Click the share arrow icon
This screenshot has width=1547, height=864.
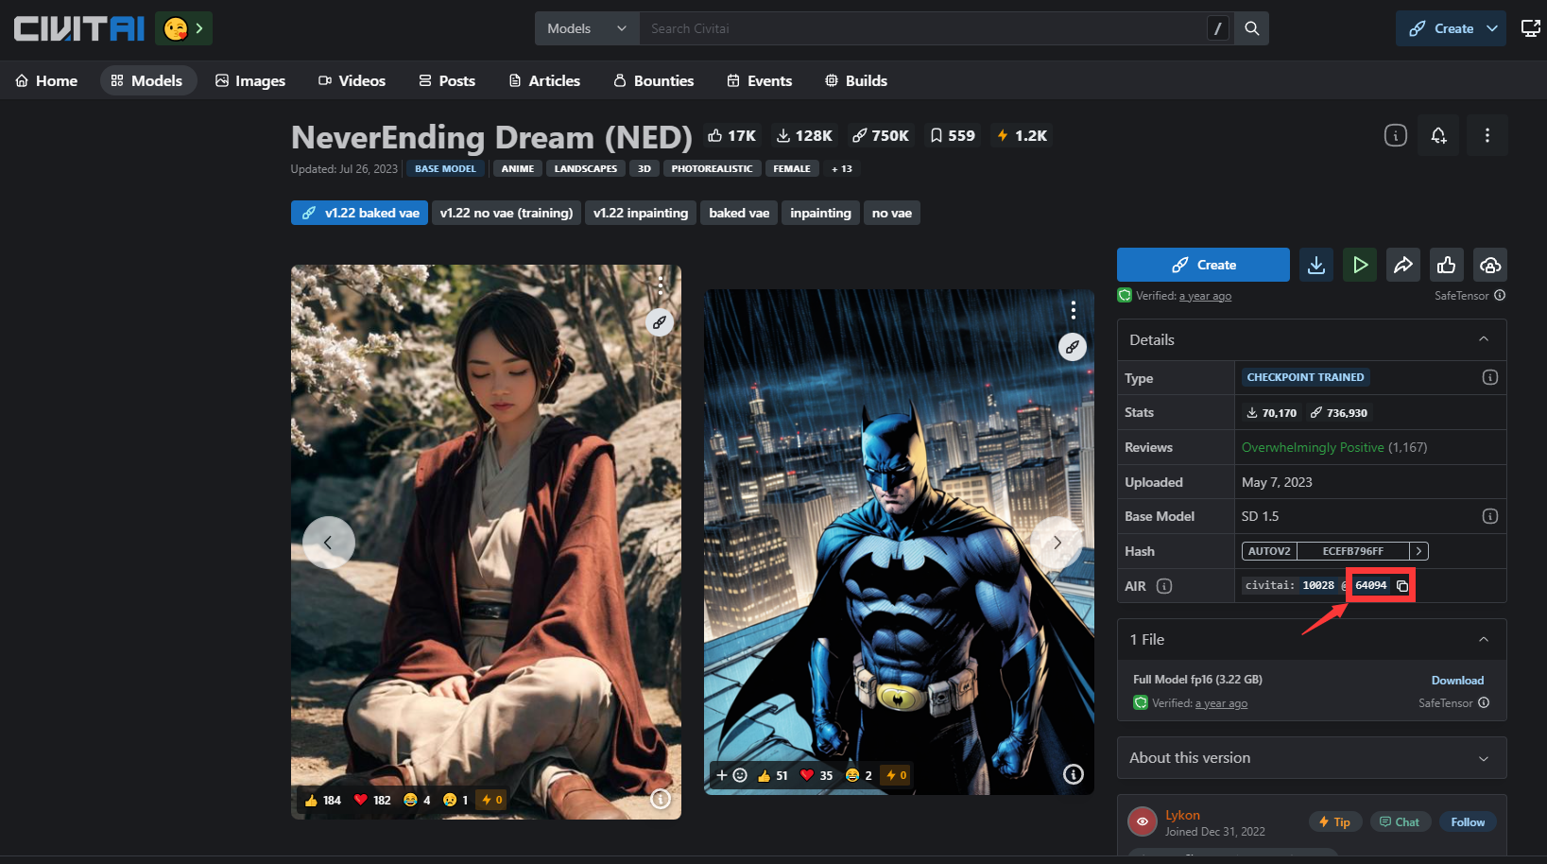(x=1402, y=265)
